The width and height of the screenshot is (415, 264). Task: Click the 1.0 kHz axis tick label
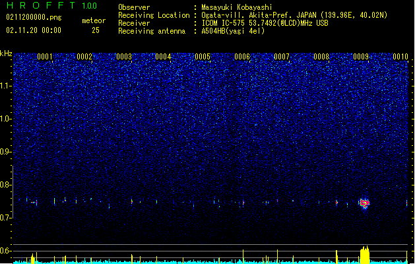point(6,119)
